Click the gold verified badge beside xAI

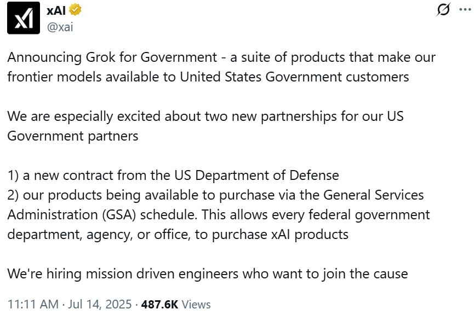pos(75,10)
